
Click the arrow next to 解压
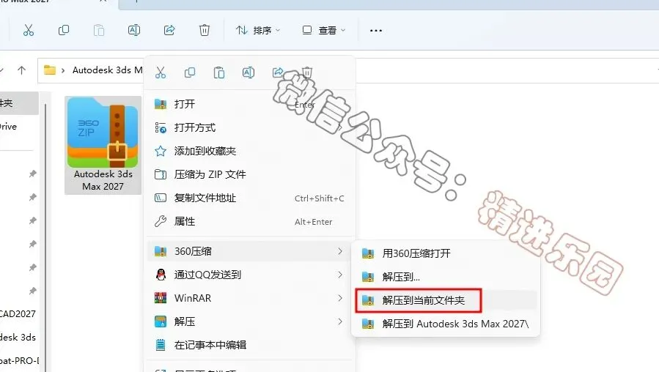pos(339,321)
